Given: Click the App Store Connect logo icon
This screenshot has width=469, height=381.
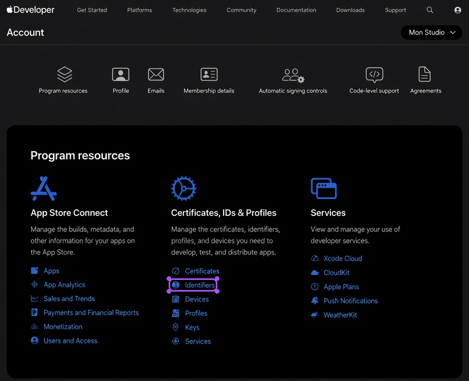Looking at the screenshot, I should [44, 188].
